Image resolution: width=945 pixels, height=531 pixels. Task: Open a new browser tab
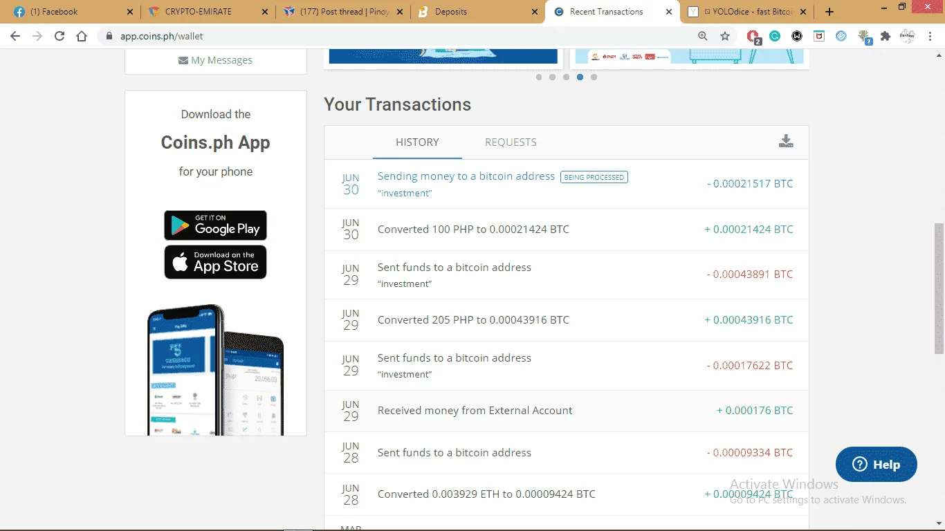(x=829, y=12)
